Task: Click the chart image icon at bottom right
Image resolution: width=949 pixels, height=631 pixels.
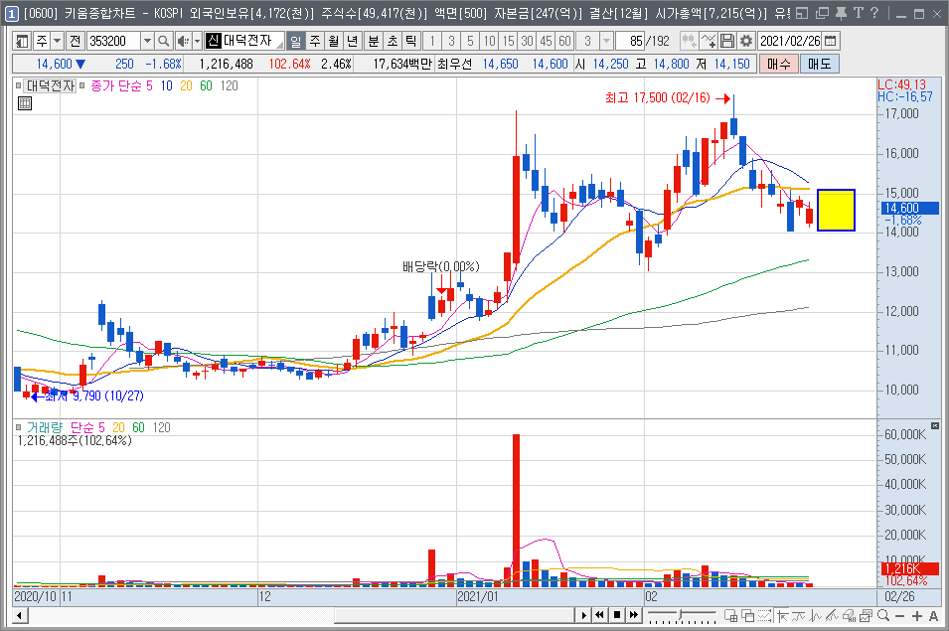Action: tap(867, 616)
